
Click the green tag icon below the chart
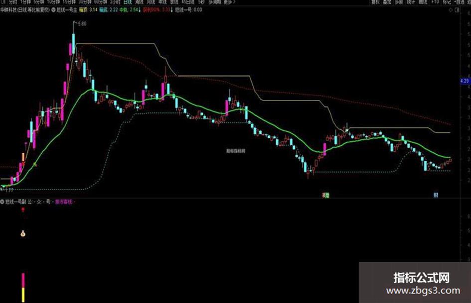(x=326, y=195)
